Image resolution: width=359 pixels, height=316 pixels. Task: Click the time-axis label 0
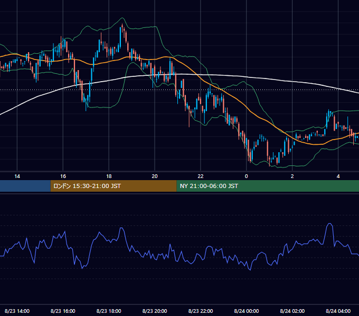247,176
